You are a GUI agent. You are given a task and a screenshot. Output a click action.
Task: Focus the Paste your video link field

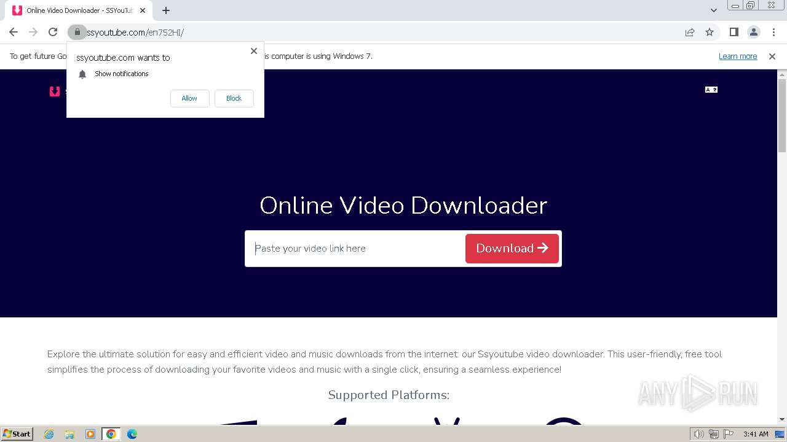[355, 249]
